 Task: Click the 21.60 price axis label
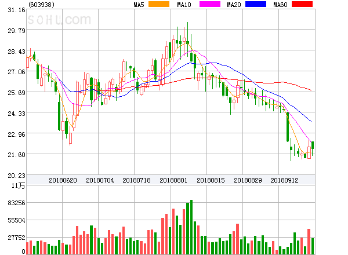(16, 155)
